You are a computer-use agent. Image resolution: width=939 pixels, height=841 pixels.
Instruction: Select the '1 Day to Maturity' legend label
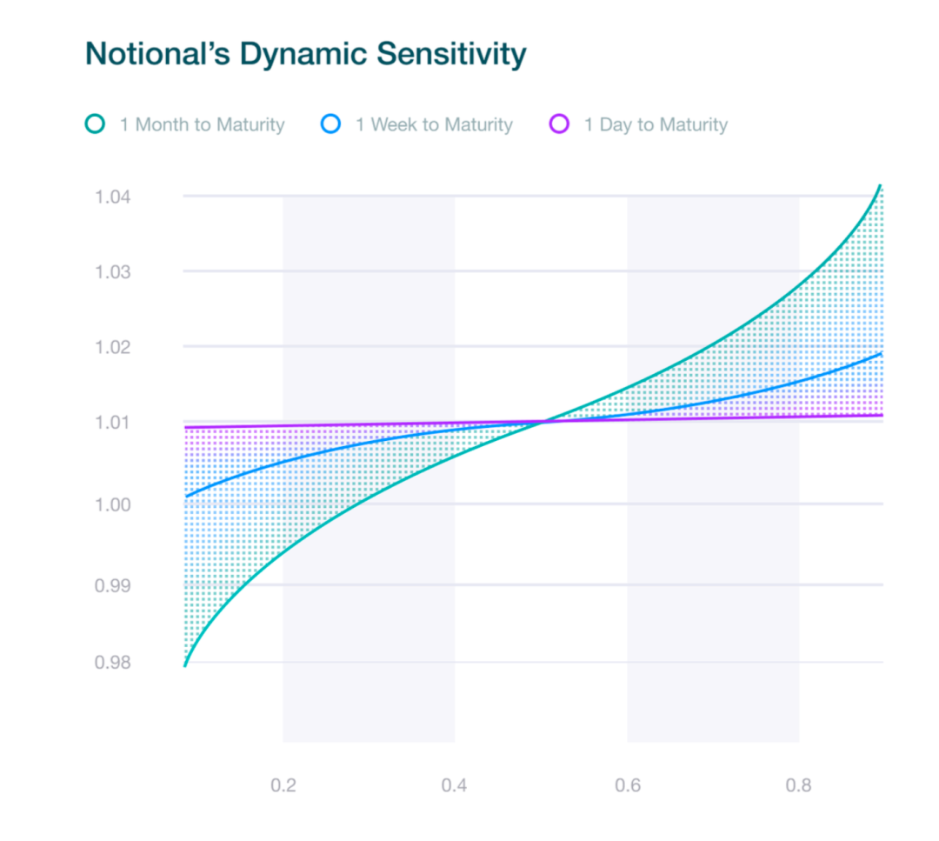click(x=656, y=125)
